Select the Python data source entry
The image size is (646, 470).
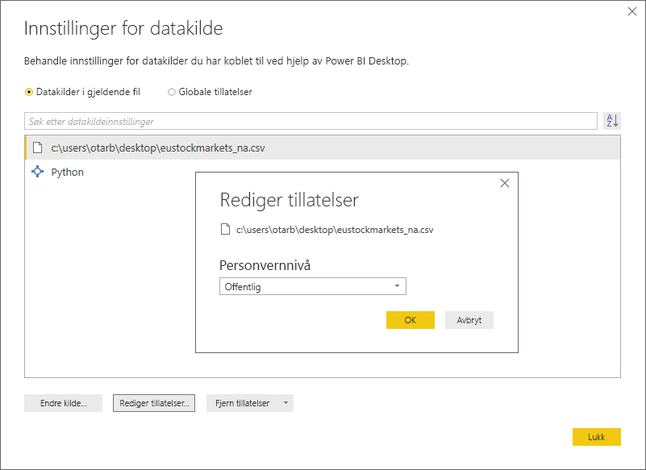coord(68,172)
